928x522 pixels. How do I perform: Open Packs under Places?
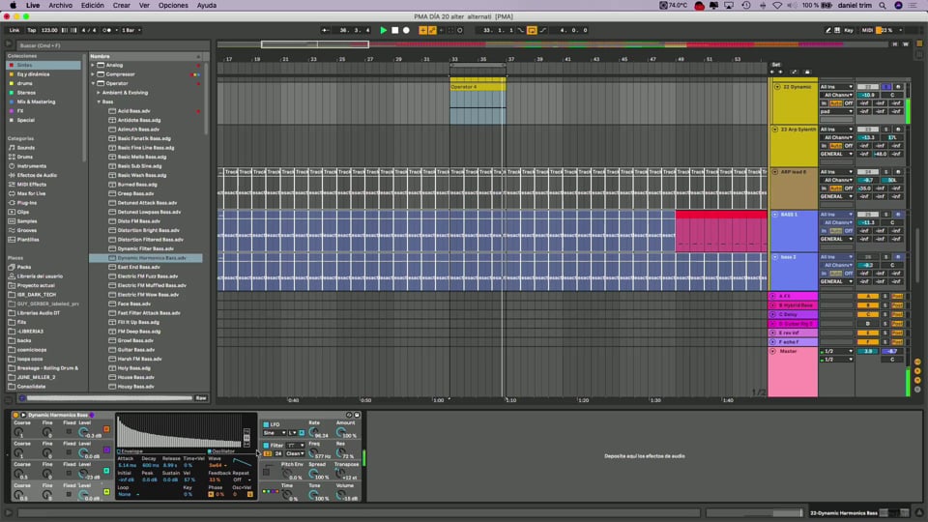pyautogui.click(x=23, y=267)
